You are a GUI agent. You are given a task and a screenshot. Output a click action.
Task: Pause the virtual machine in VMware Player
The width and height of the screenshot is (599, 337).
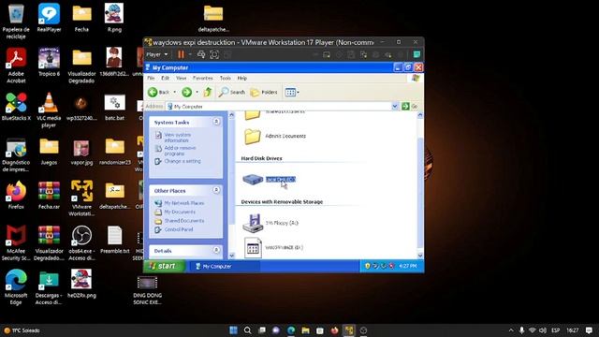click(x=181, y=54)
